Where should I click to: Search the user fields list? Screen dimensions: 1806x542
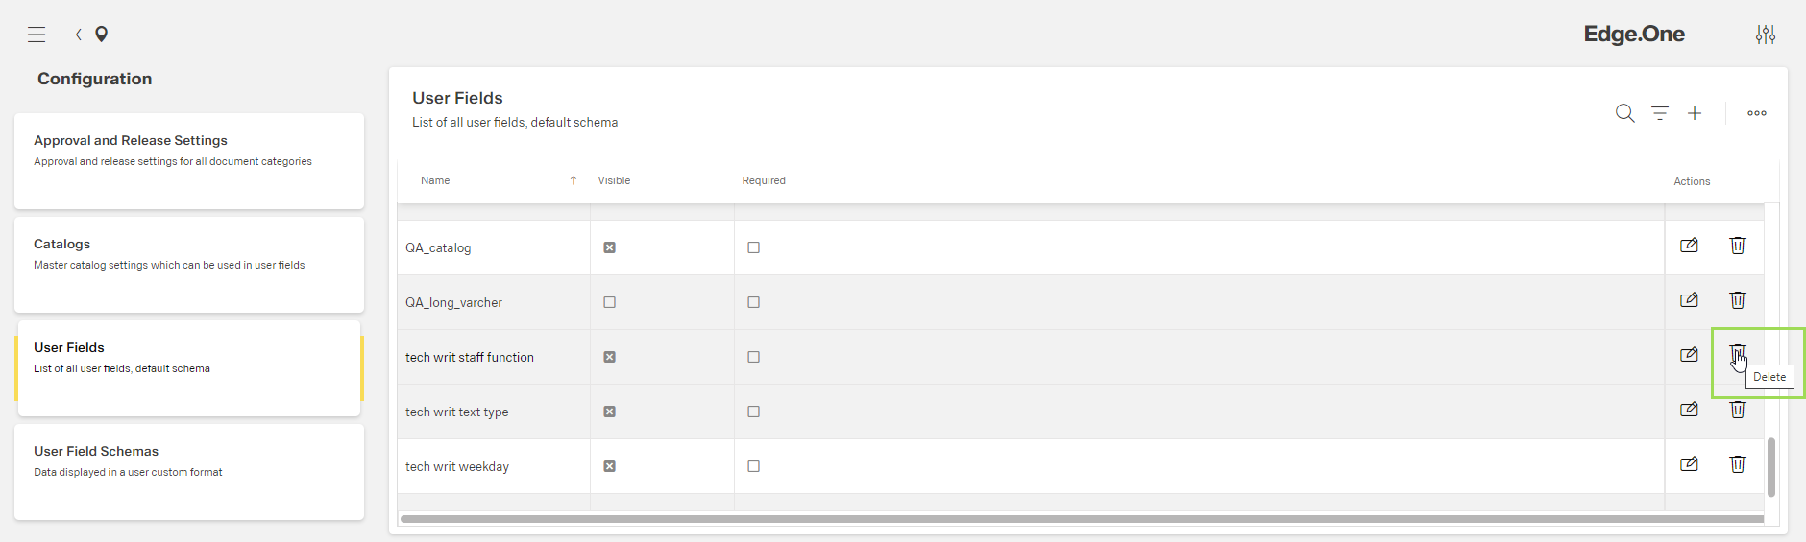point(1624,113)
